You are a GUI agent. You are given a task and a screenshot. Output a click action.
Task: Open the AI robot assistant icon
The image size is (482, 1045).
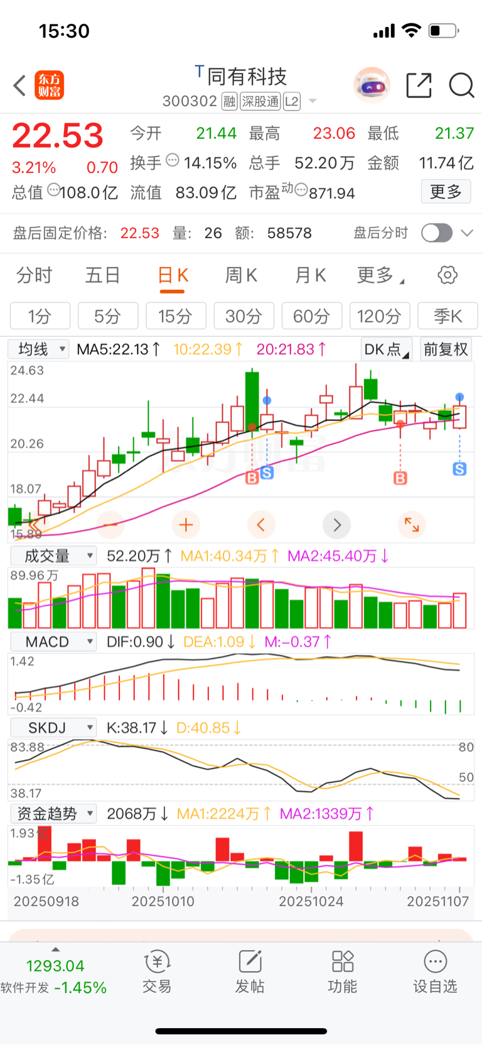(372, 85)
